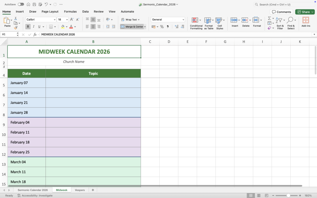Apply percent style to cell

pyautogui.click(x=162, y=27)
